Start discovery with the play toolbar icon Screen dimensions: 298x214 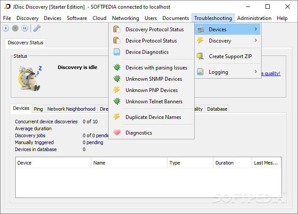coord(6,28)
